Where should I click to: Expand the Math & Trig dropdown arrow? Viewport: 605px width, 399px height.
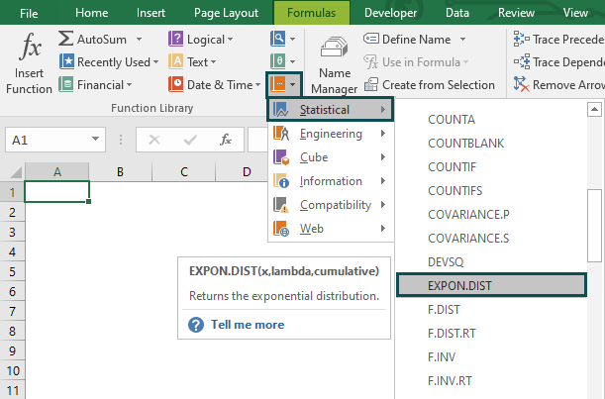point(292,61)
